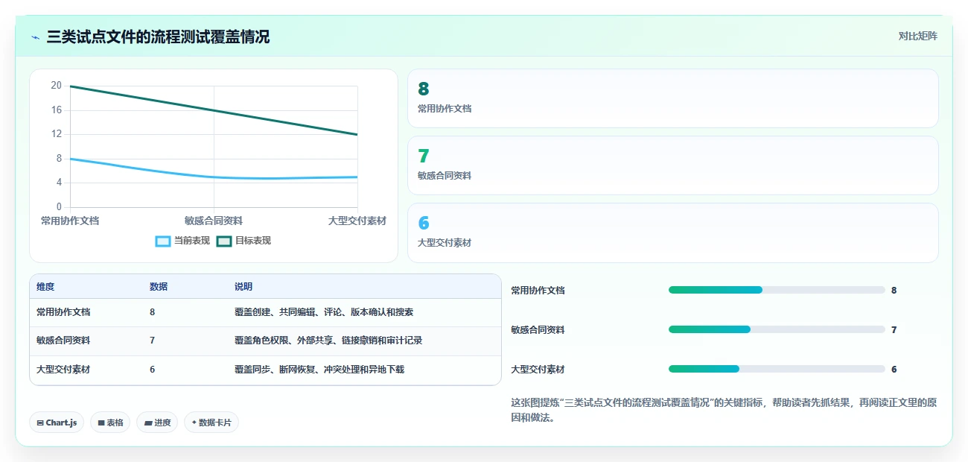This screenshot has height=462, width=968.
Task: Click the 敏感合同资料 progress row label
Action: [x=538, y=329]
